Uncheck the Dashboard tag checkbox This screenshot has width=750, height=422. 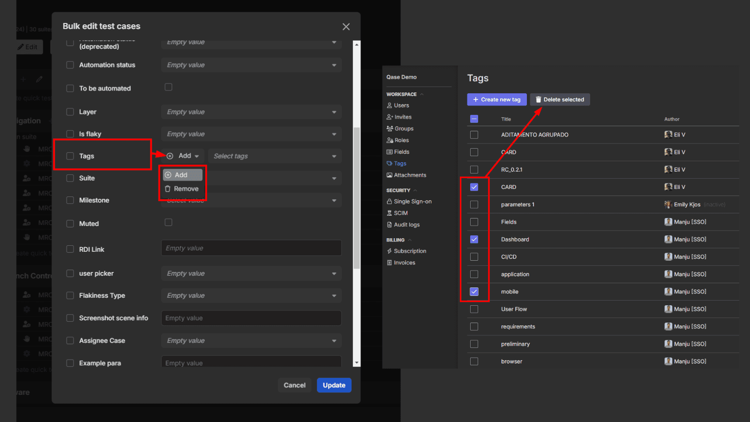(474, 239)
